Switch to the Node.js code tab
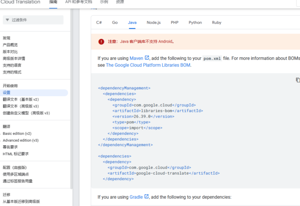The height and width of the screenshot is (206, 300). tap(154, 23)
